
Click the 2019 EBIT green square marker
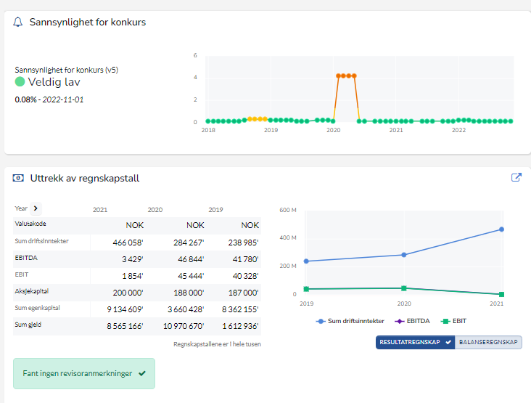click(x=306, y=289)
